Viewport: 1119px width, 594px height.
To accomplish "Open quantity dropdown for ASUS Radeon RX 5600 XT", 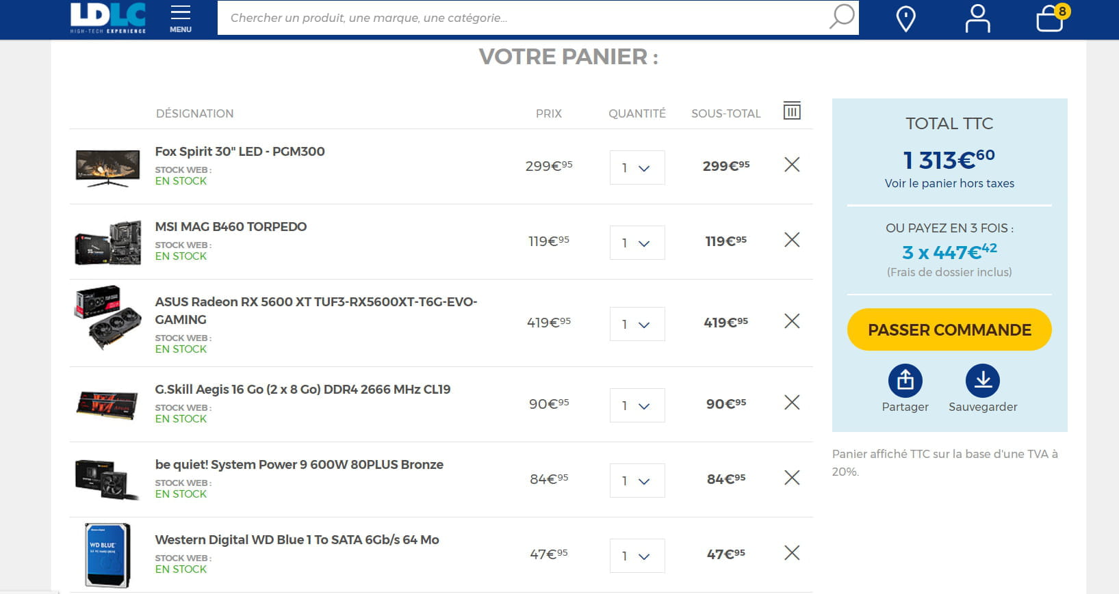I will point(637,324).
